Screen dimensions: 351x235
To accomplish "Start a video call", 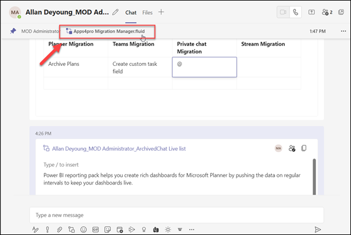I will 283,12.
